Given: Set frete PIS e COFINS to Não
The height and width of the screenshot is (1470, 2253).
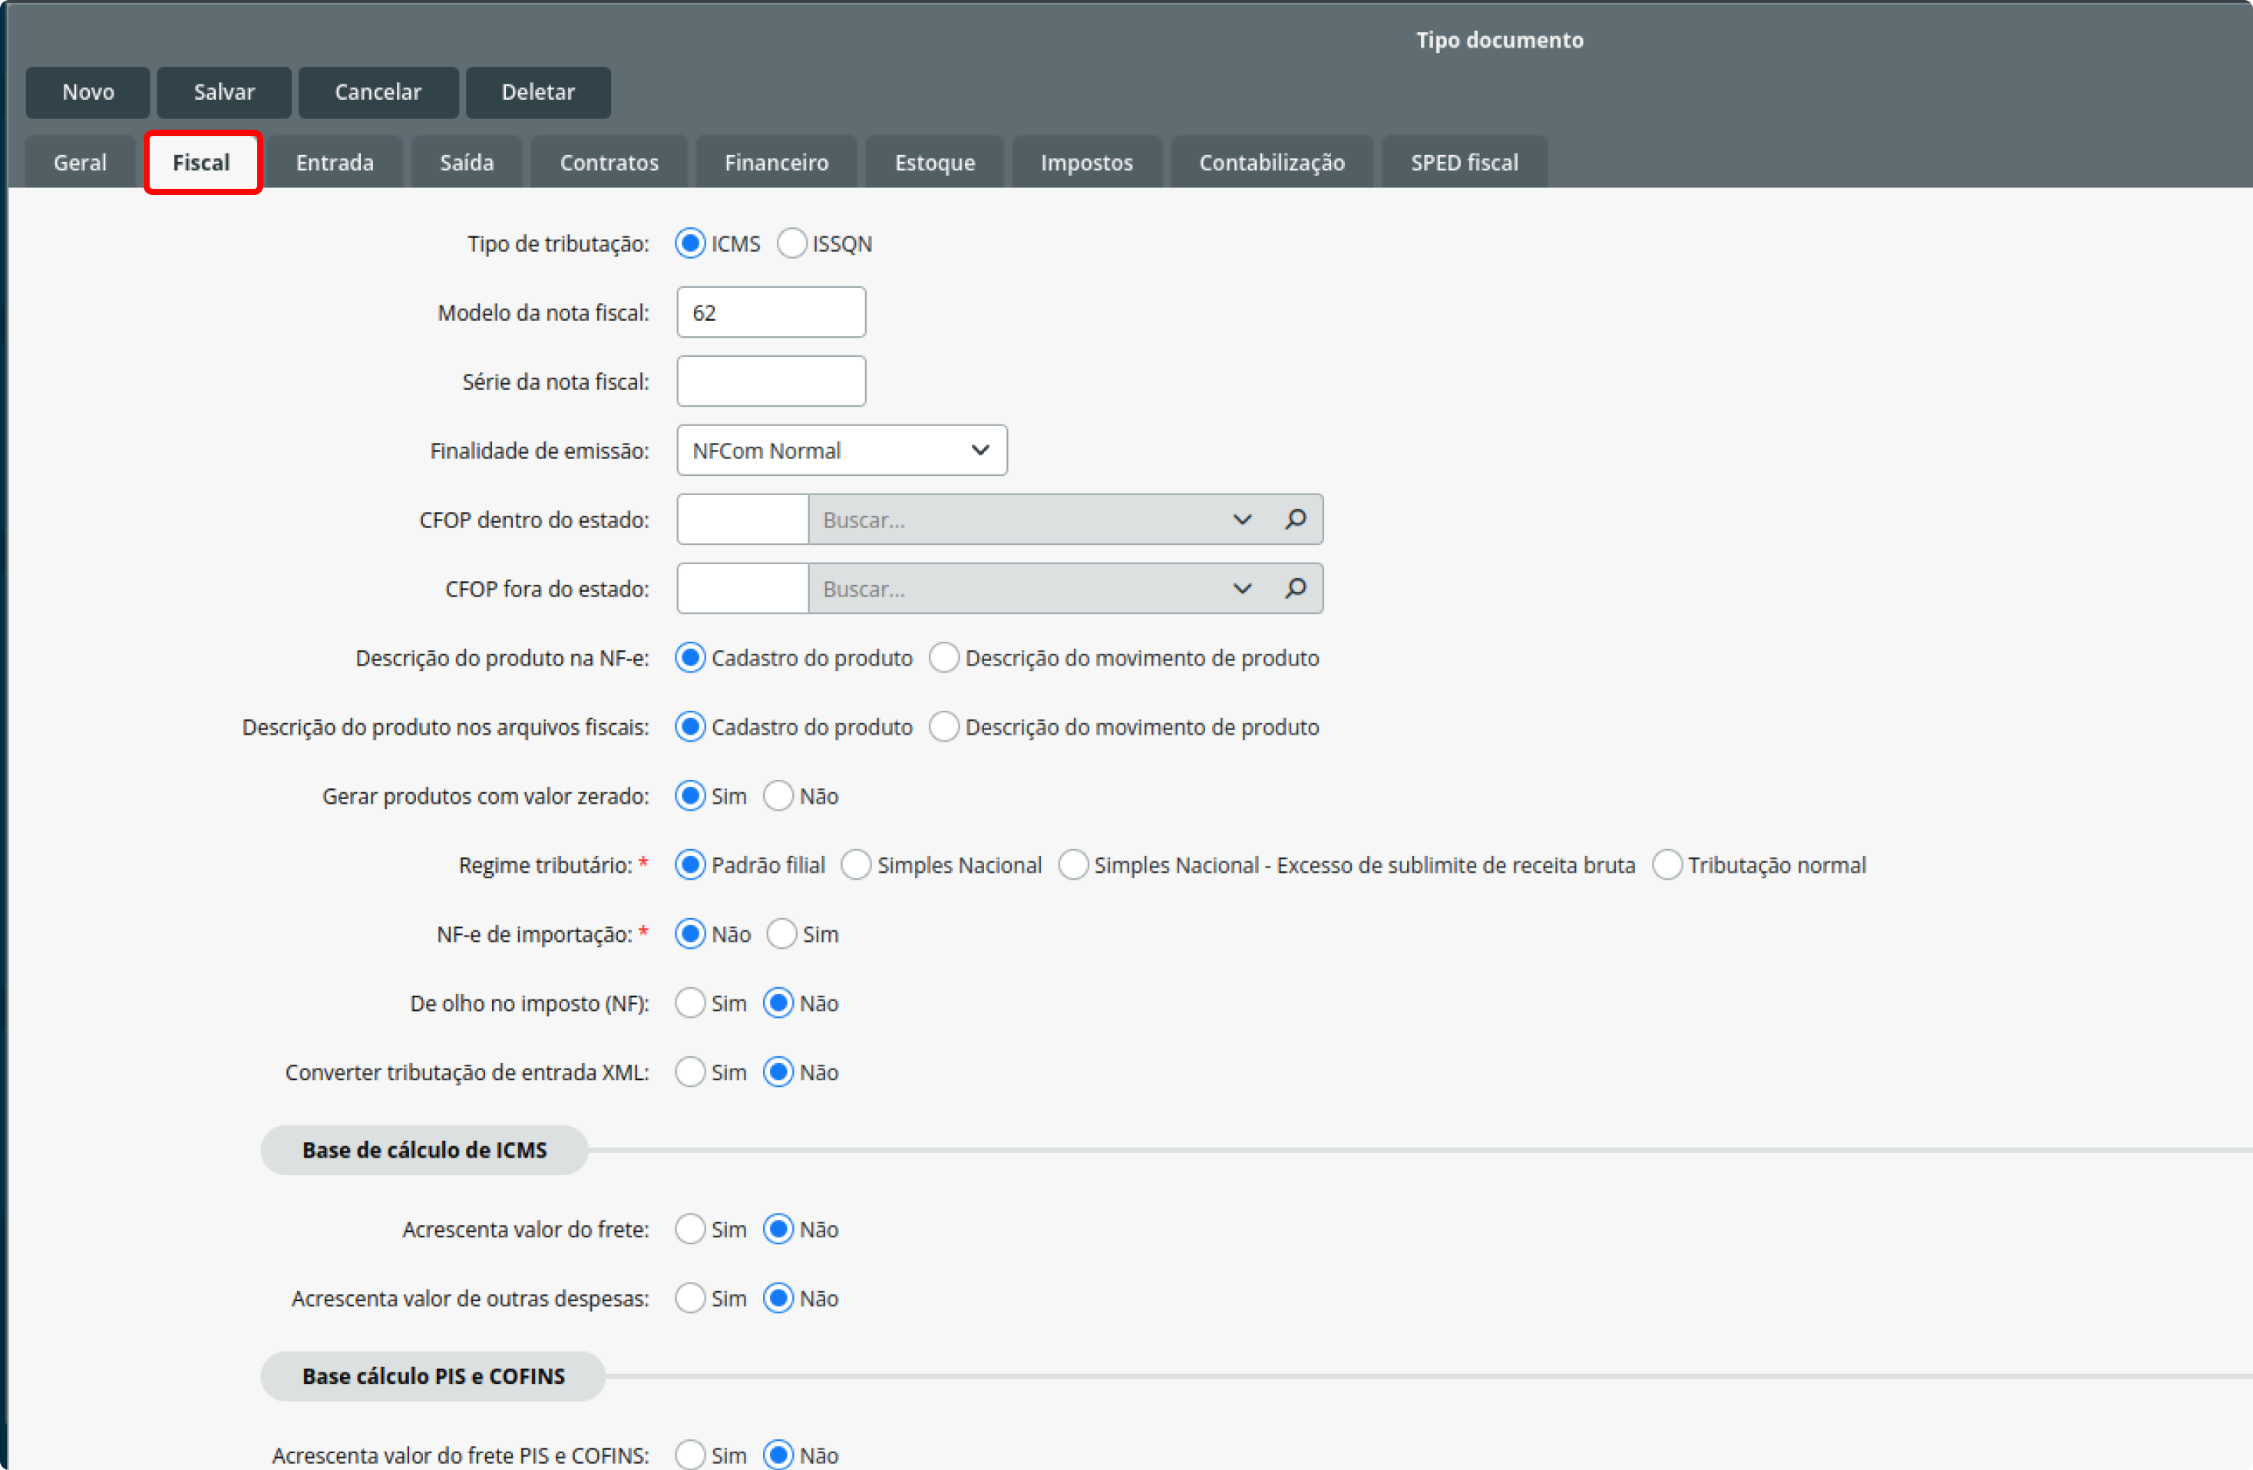Looking at the screenshot, I should (778, 1455).
